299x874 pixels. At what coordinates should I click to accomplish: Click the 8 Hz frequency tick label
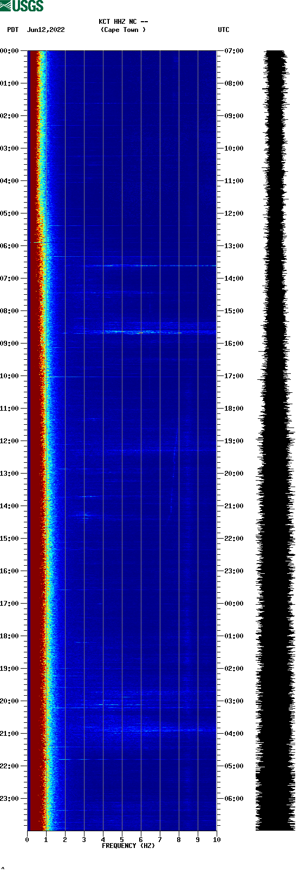(x=179, y=840)
